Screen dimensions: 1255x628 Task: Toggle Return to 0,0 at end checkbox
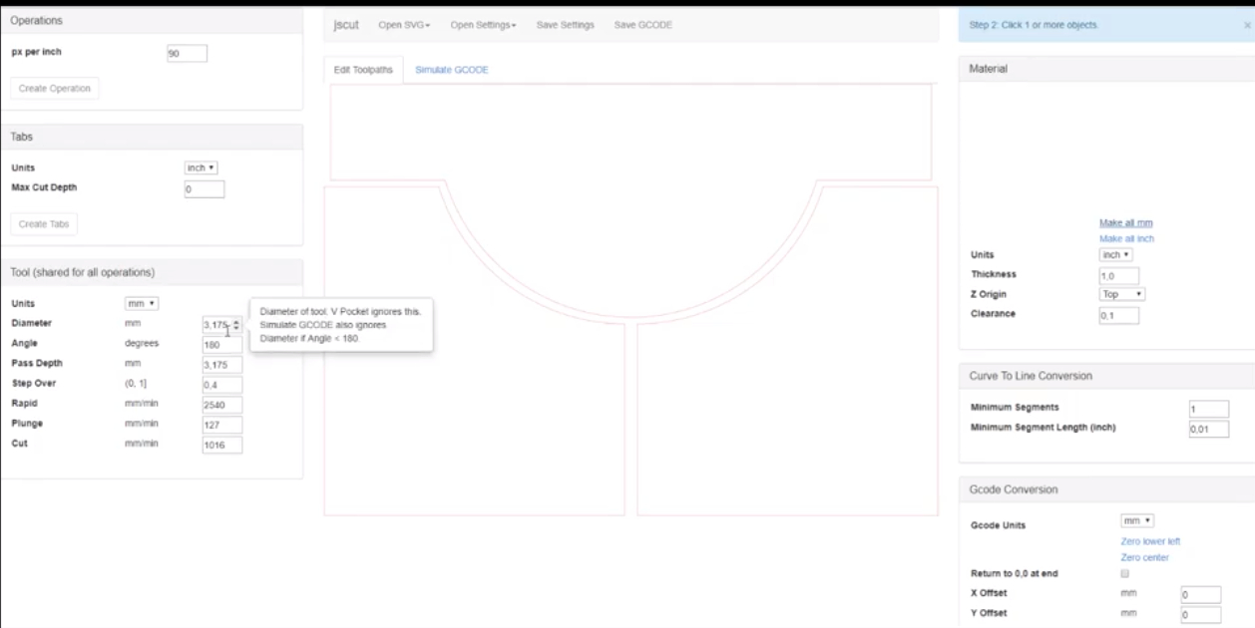(x=1125, y=574)
